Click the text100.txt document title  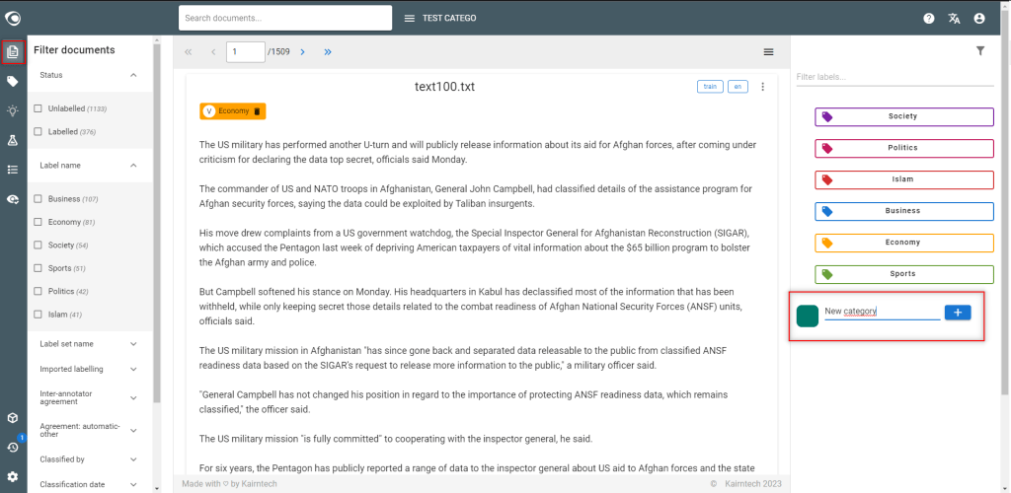click(445, 86)
